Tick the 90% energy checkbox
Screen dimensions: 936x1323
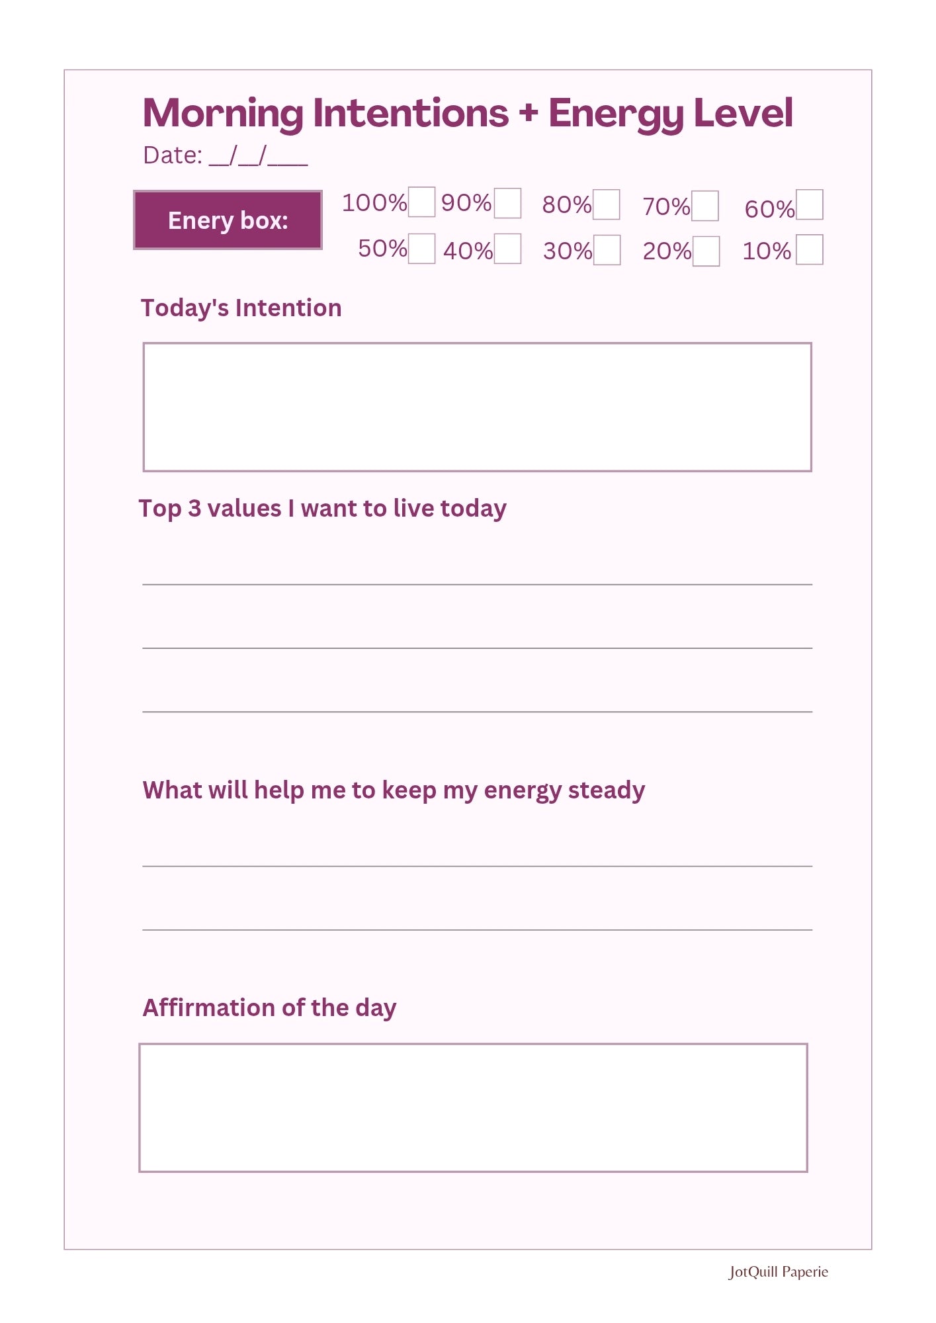point(507,204)
